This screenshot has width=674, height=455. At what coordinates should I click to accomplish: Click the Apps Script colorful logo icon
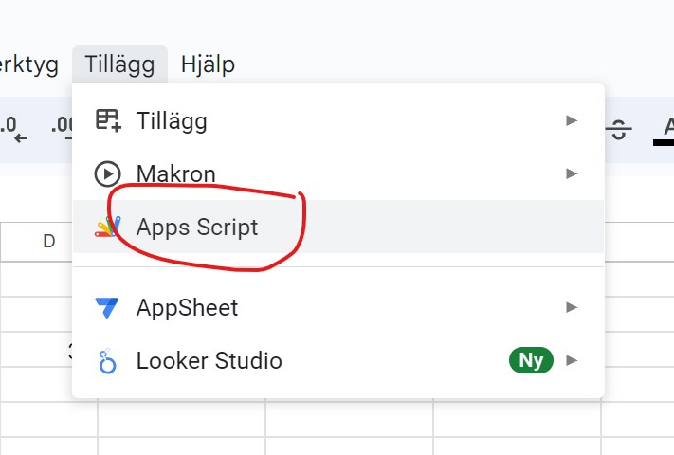[x=107, y=227]
